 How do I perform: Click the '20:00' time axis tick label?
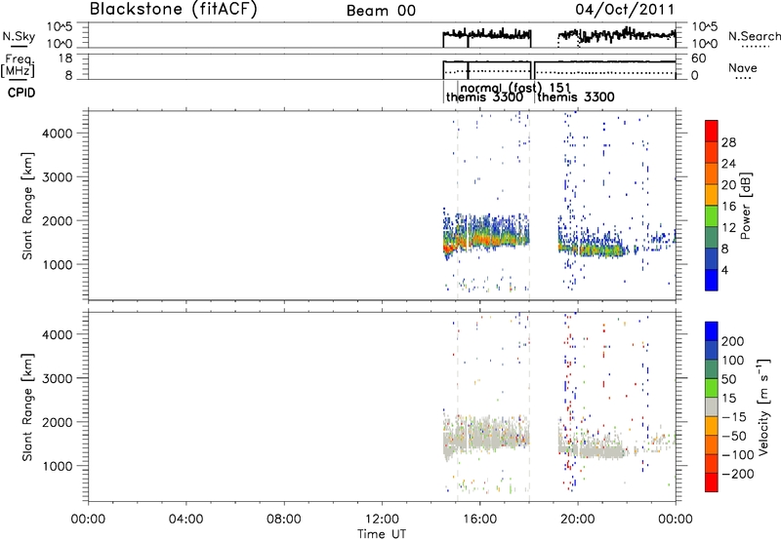[578, 520]
